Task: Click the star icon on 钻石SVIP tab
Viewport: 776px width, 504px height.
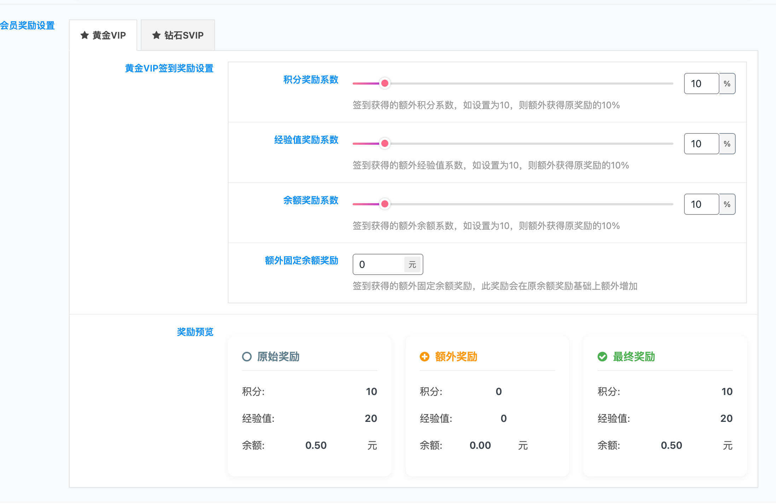Action: (157, 35)
